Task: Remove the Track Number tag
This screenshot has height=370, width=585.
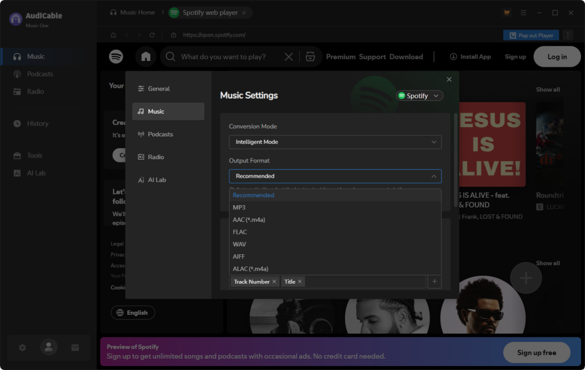Action: [274, 282]
